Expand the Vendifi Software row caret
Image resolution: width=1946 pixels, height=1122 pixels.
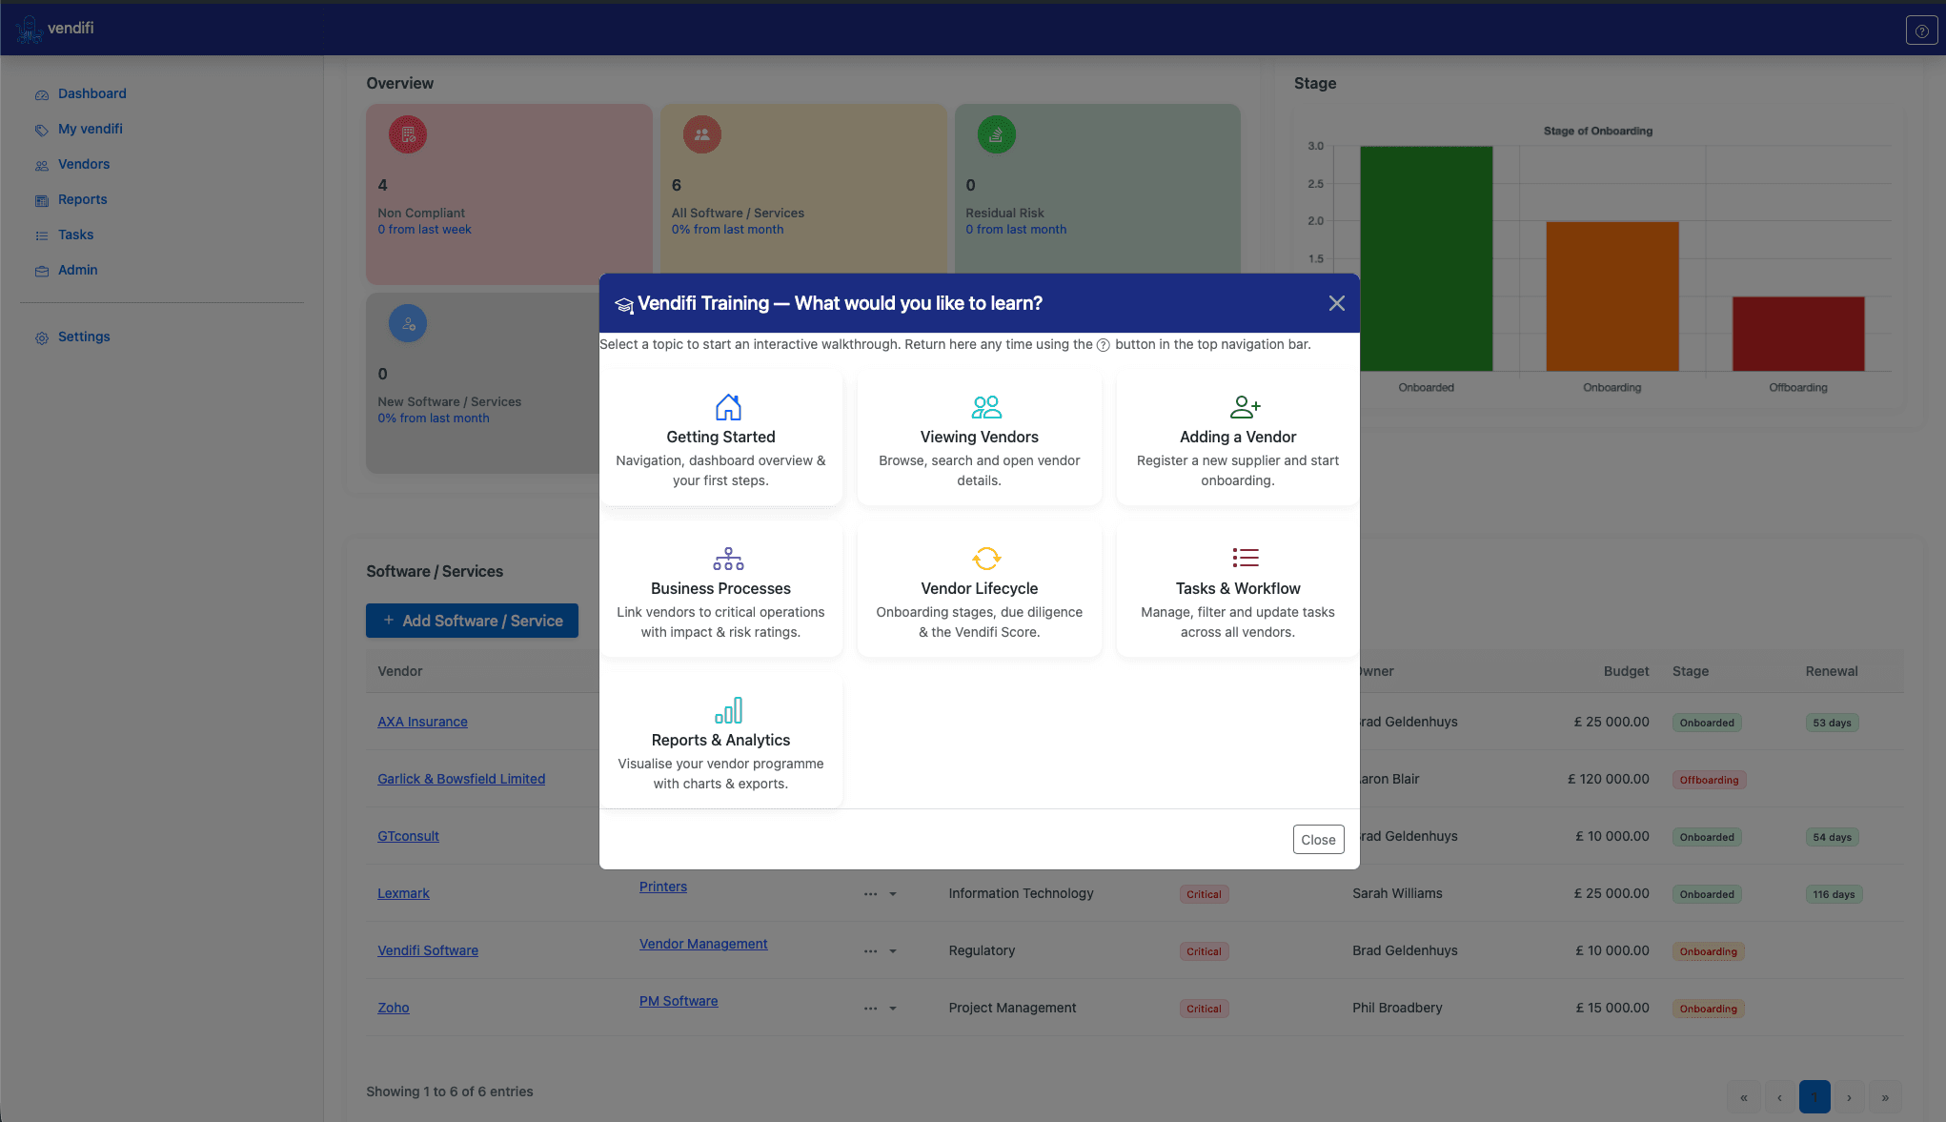[893, 951]
